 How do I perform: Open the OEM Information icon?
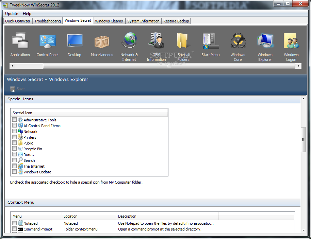(x=156, y=40)
